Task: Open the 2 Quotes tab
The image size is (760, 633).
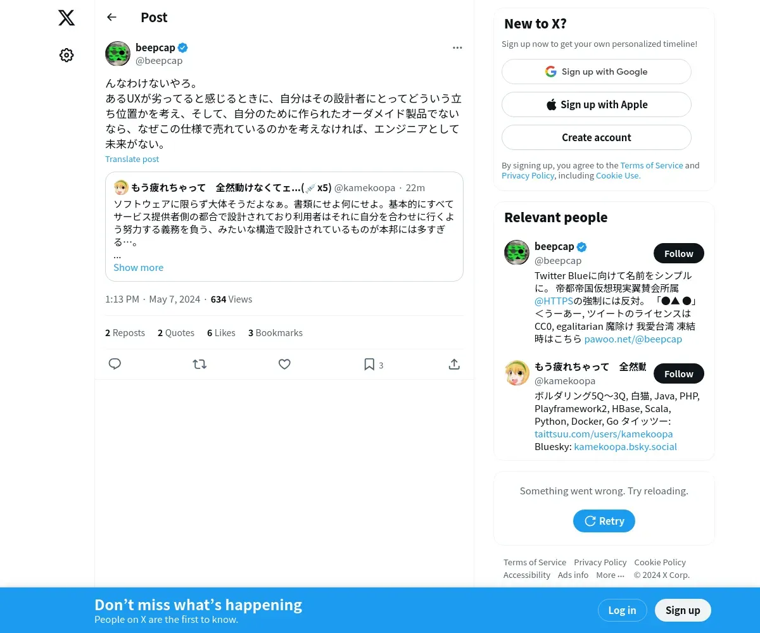Action: coord(176,333)
